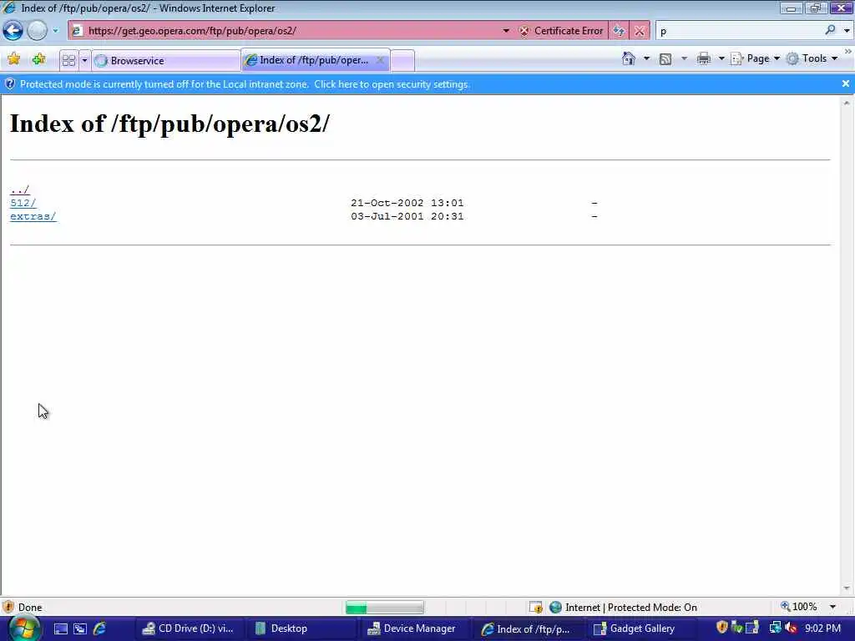855x641 pixels.
Task: Expand the Home button dropdown
Action: point(647,58)
